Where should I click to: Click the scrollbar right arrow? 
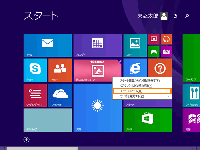(x=192, y=148)
